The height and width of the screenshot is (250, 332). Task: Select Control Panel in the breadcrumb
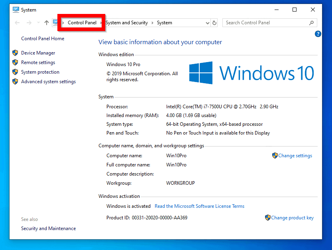click(x=82, y=23)
